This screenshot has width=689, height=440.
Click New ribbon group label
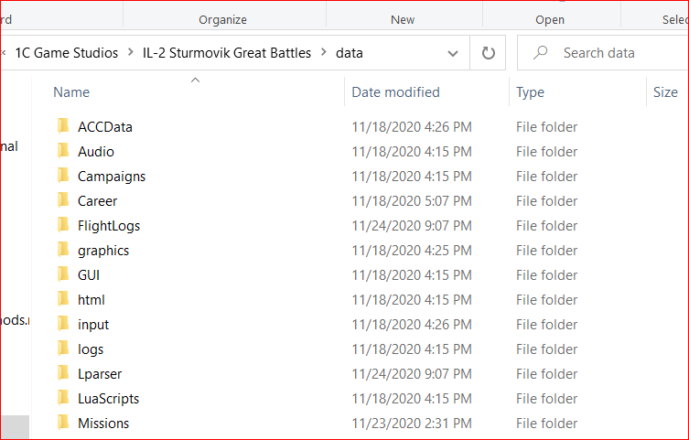click(x=403, y=20)
